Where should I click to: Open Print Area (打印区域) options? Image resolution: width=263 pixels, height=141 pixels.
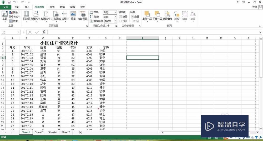pos(56,16)
